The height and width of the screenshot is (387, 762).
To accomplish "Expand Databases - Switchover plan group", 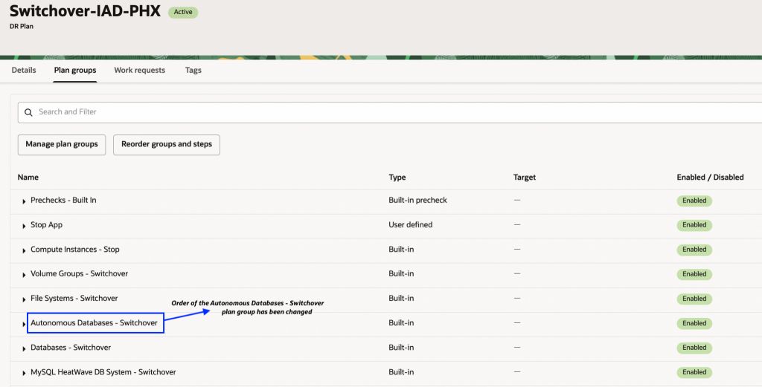I will pos(25,348).
